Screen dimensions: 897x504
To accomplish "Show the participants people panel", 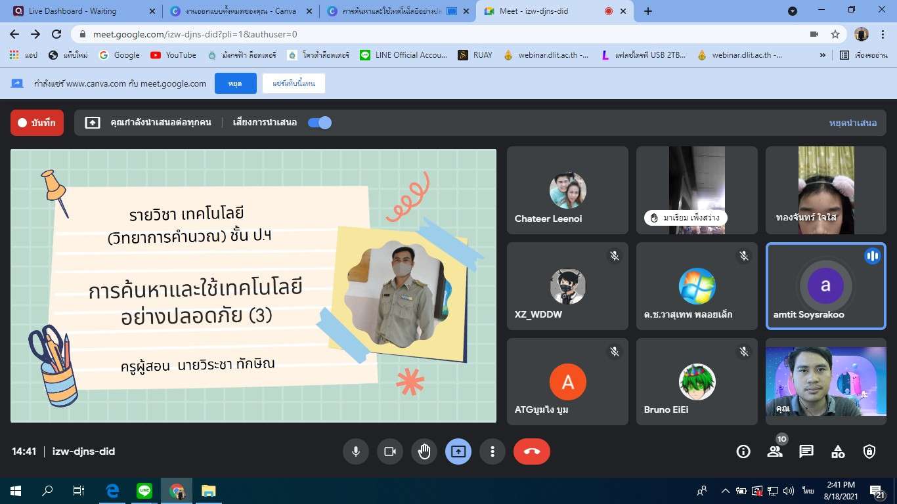I will pos(775,451).
